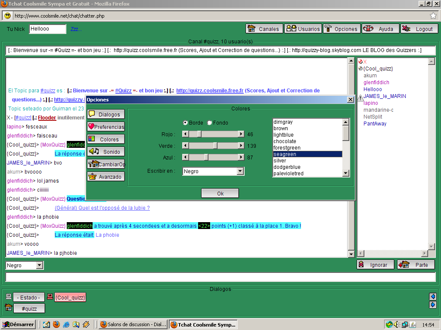Screen dimensions: 441x330
Task: Open the Avanzado options section
Action: [106, 177]
